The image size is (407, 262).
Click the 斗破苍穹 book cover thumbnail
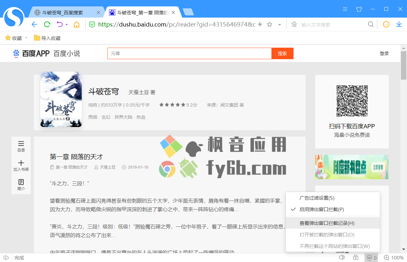click(x=61, y=99)
